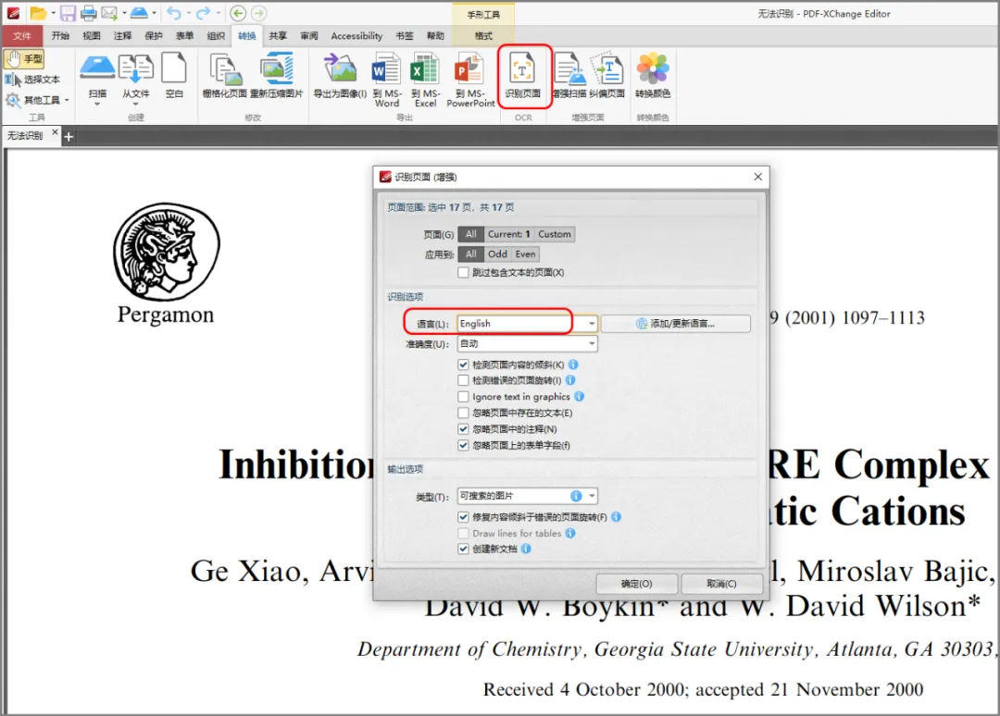The height and width of the screenshot is (716, 1000).
Task: Apply to Odd pages only
Action: click(x=497, y=254)
